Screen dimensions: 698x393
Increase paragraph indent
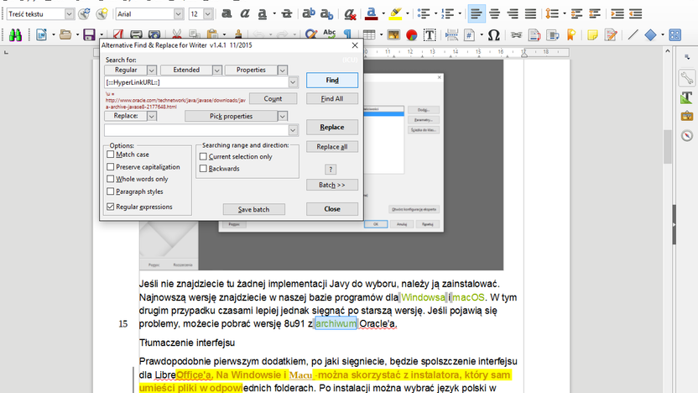coord(617,13)
